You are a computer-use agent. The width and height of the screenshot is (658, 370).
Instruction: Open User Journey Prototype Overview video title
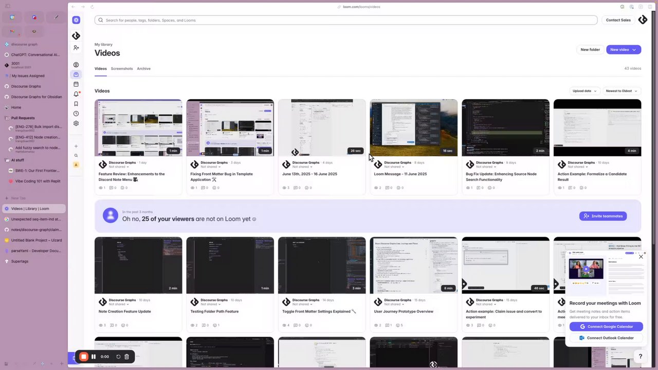(404, 311)
